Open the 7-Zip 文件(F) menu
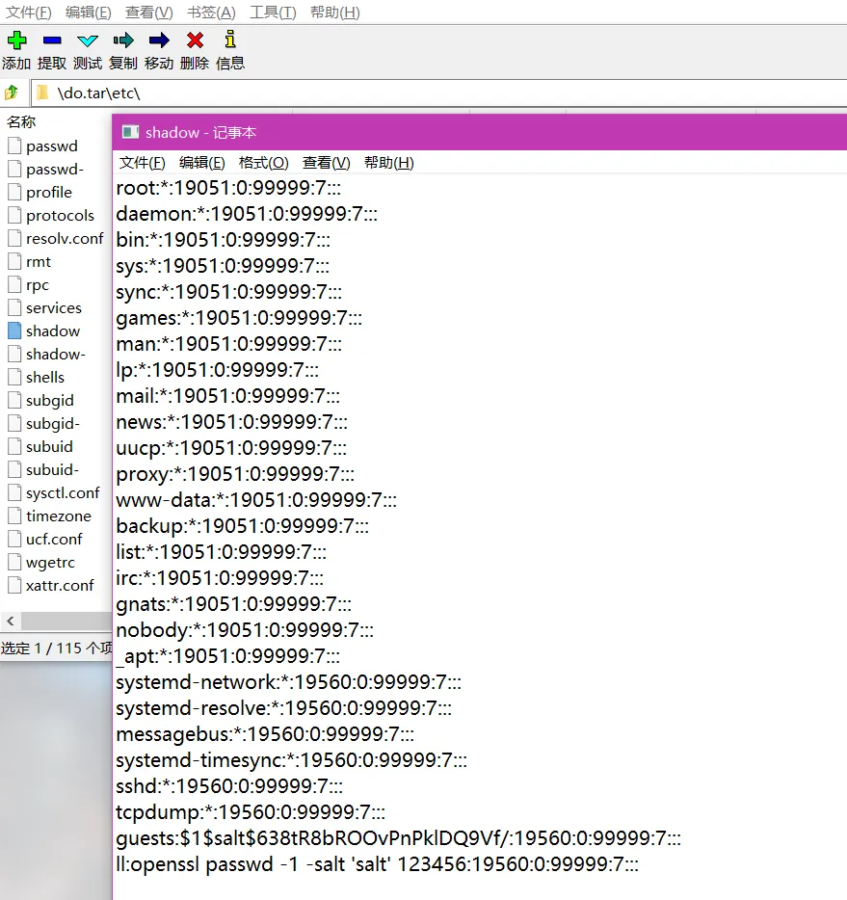The image size is (847, 900). [29, 13]
